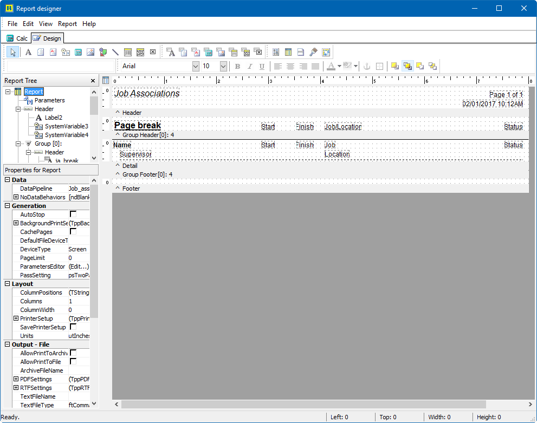Select the Label tool on the toolbar
This screenshot has width=537, height=423.
click(x=28, y=52)
